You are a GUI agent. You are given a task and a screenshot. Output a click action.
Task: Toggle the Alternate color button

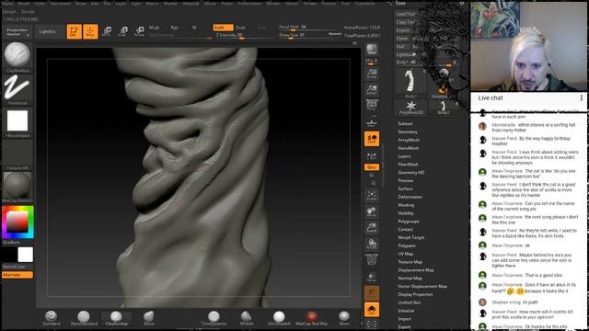(17, 275)
